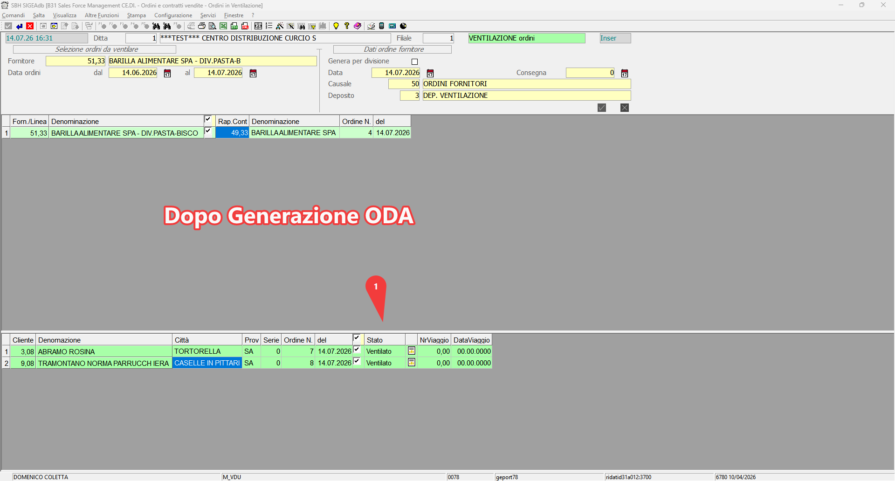This screenshot has width=895, height=481.
Task: Select Città cell TORTORELLA
Action: pyautogui.click(x=207, y=351)
